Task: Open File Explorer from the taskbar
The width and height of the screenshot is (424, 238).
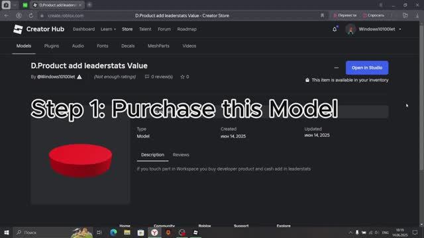Action: pos(127,232)
